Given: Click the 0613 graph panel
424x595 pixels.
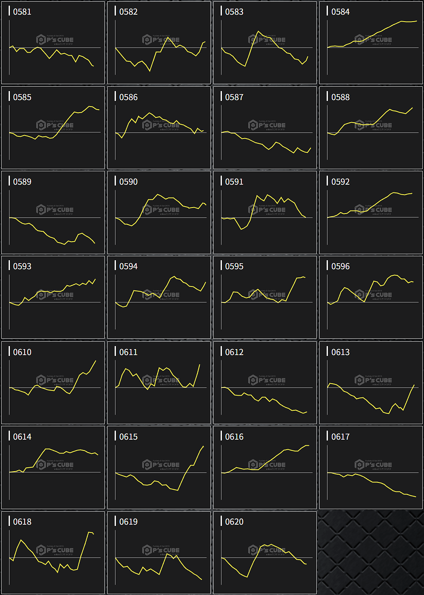Looking at the screenshot, I should click(371, 383).
